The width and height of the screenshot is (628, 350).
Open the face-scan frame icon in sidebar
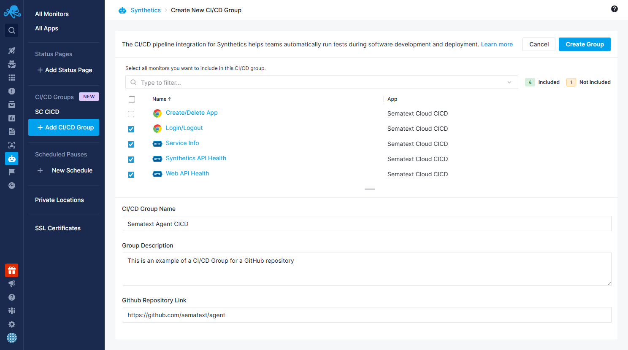click(x=12, y=145)
